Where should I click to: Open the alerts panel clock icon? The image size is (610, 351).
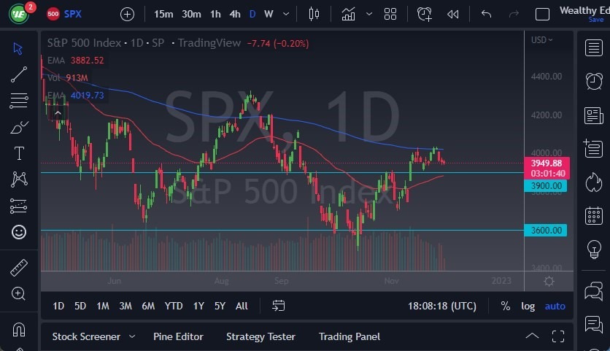tap(594, 81)
